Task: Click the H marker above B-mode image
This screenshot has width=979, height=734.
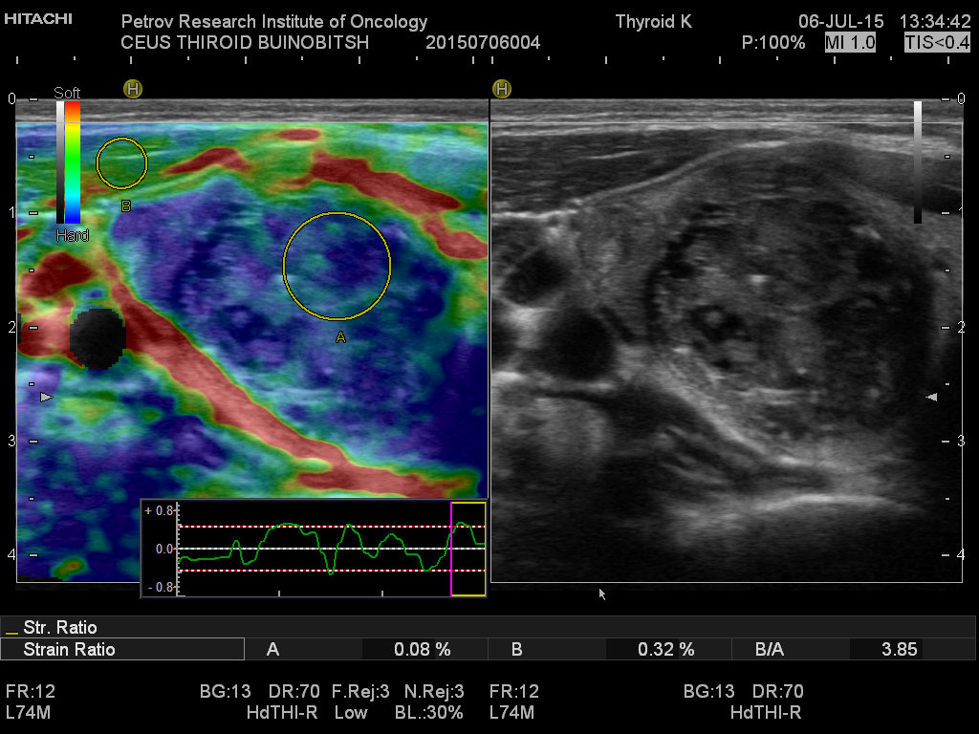Action: tap(502, 89)
